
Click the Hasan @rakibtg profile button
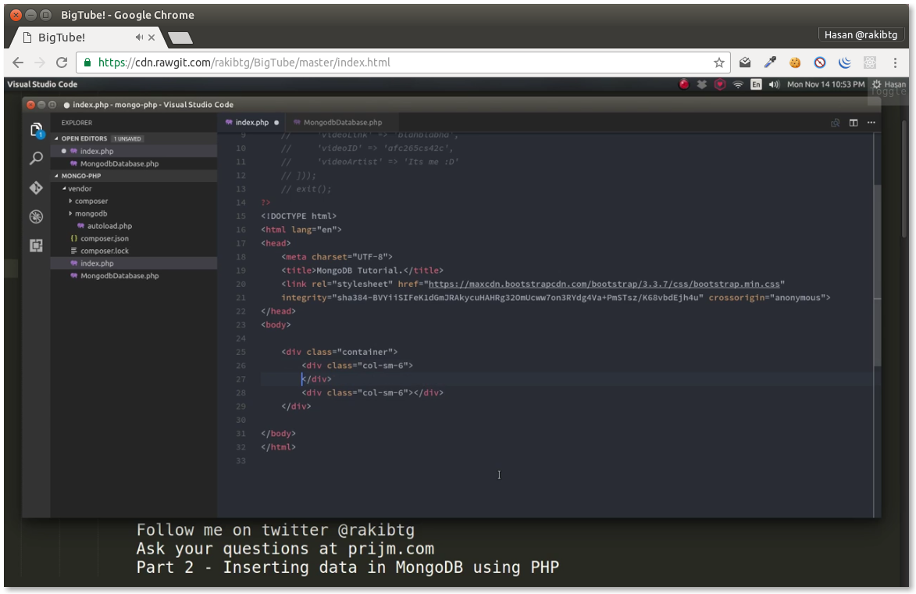(861, 34)
